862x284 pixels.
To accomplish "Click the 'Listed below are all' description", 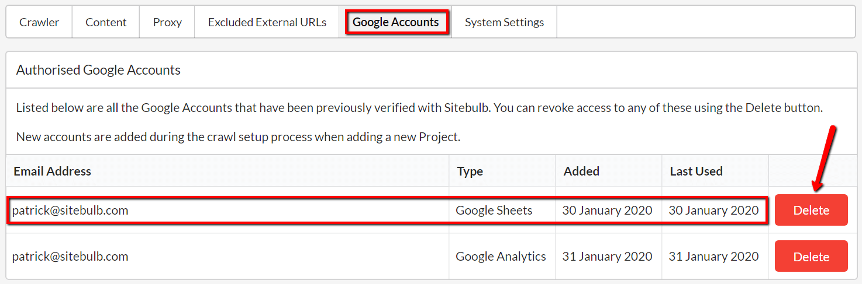I will (x=419, y=108).
